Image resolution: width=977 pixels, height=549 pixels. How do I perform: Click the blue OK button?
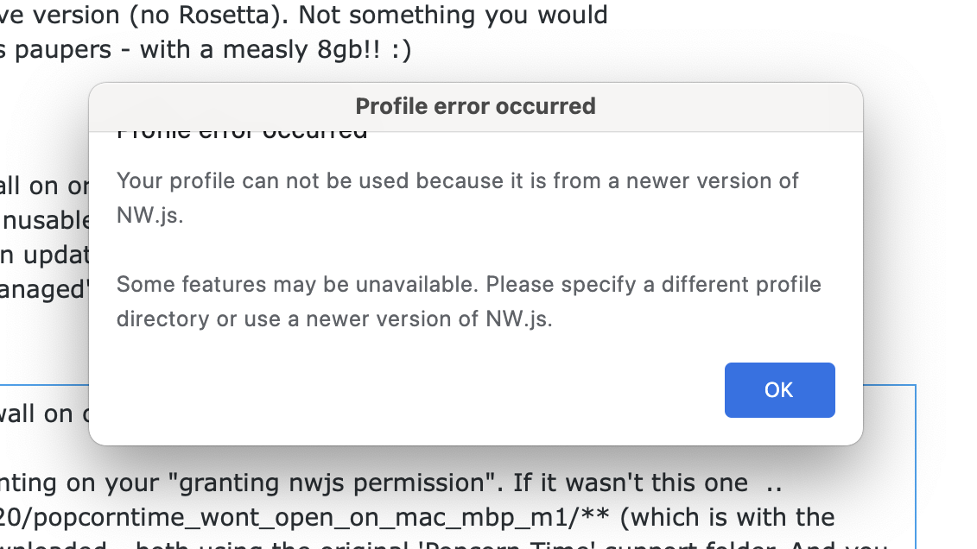coord(779,389)
